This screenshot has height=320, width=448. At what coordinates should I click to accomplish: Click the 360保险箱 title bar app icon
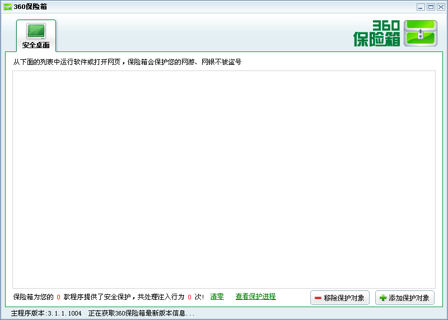[8, 7]
